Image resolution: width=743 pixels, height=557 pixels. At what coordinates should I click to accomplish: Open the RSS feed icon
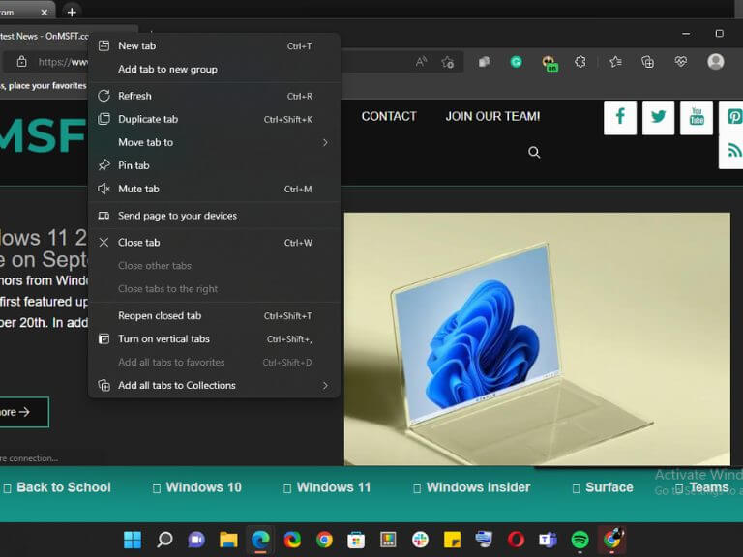coord(734,151)
